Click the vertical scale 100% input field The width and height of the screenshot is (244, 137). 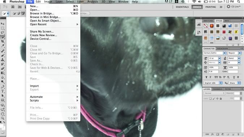(214, 68)
